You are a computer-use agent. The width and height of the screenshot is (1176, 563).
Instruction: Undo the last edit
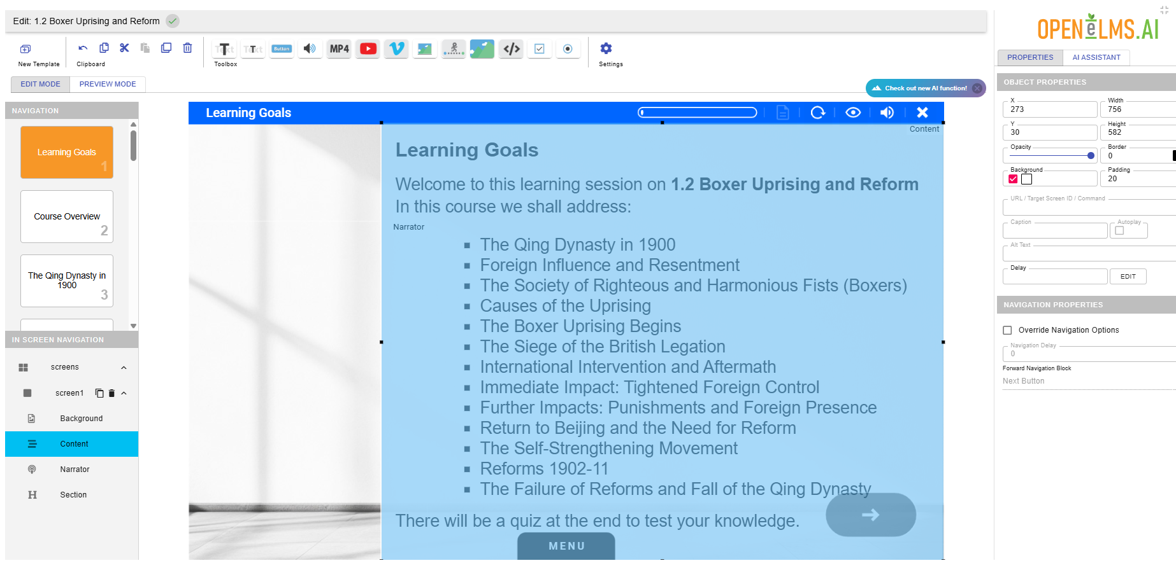point(83,48)
